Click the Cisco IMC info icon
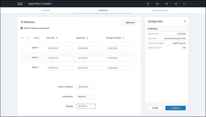This screenshot has height=117, width=206. coord(57,38)
